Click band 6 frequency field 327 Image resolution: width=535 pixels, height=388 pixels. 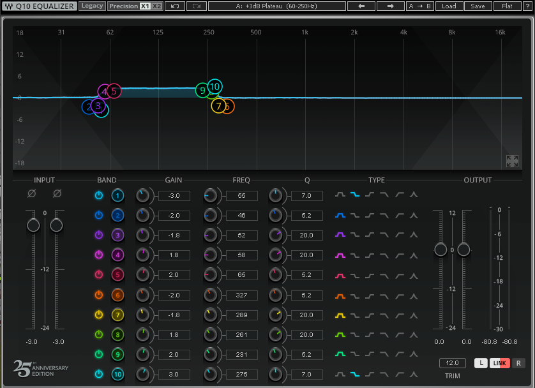pyautogui.click(x=241, y=295)
